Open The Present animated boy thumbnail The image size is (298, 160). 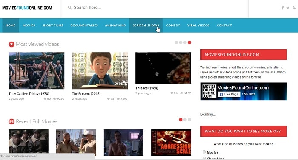coord(100,71)
